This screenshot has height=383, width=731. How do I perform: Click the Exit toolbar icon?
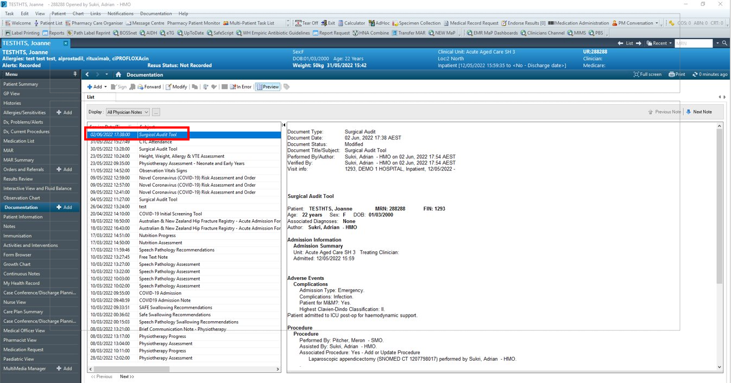328,23
